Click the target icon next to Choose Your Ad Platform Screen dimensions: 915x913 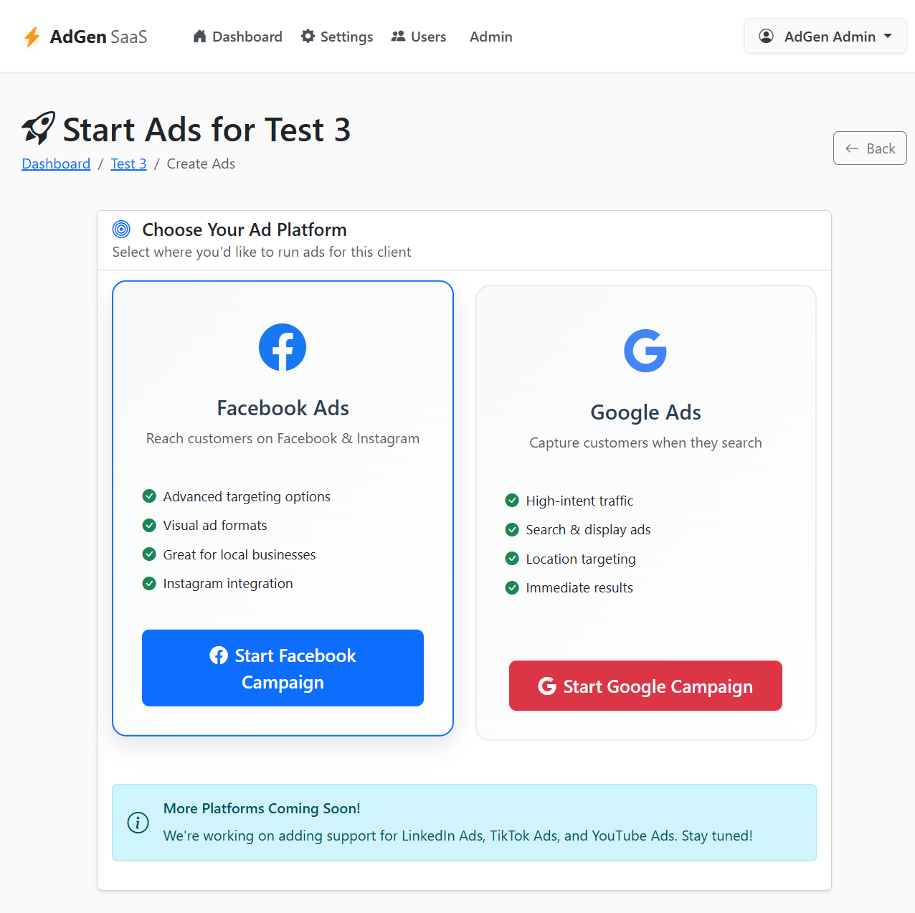pos(122,230)
